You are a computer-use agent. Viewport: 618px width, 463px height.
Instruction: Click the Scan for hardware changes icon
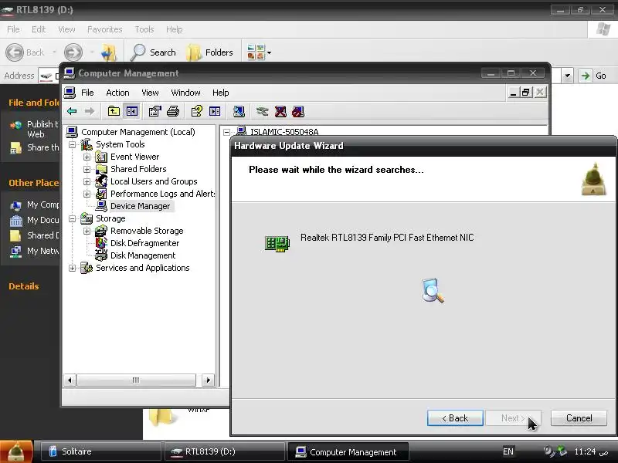[239, 111]
